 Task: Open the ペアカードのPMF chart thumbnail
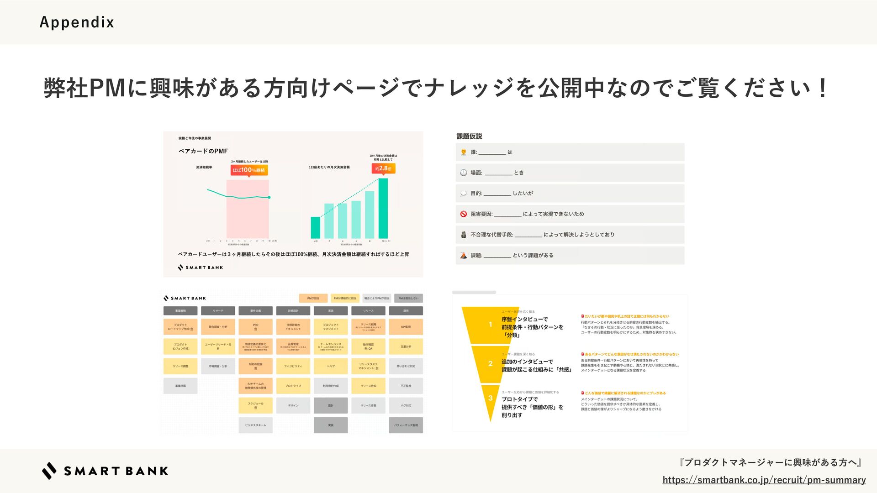293,204
